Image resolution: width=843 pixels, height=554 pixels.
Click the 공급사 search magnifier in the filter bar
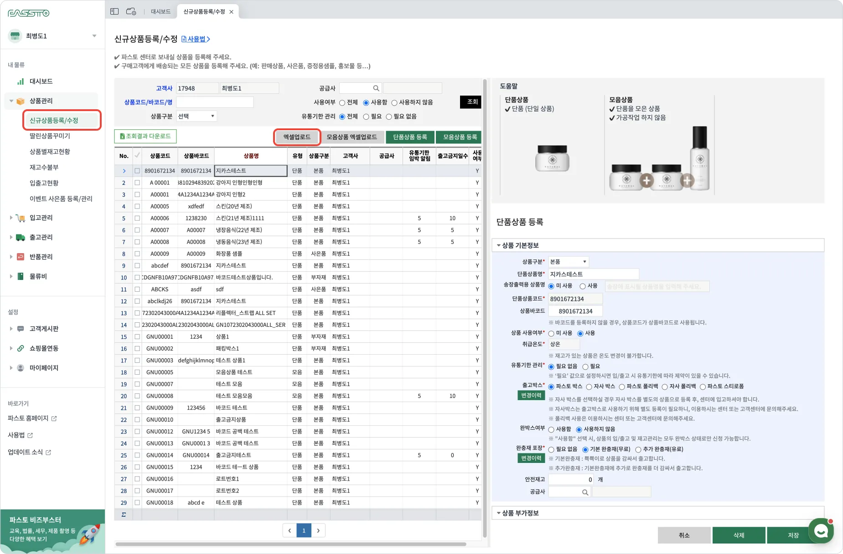376,88
